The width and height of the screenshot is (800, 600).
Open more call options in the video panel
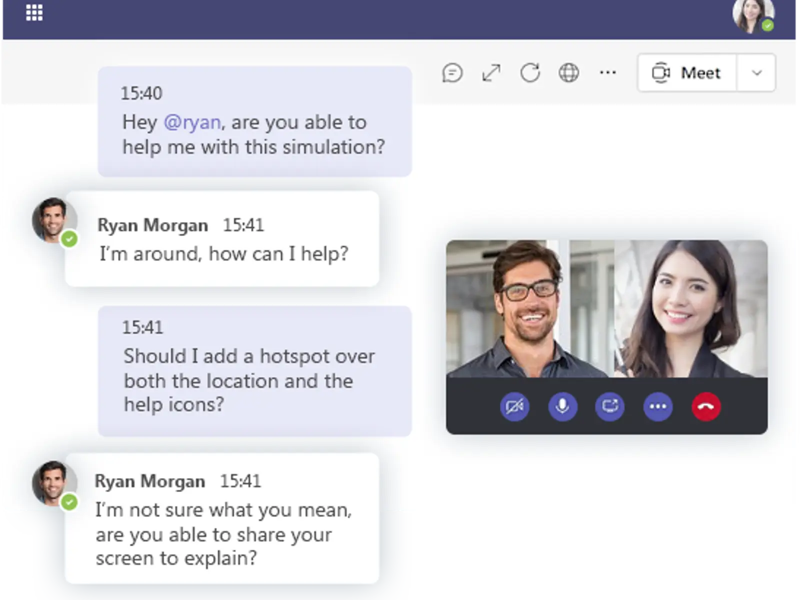(657, 406)
